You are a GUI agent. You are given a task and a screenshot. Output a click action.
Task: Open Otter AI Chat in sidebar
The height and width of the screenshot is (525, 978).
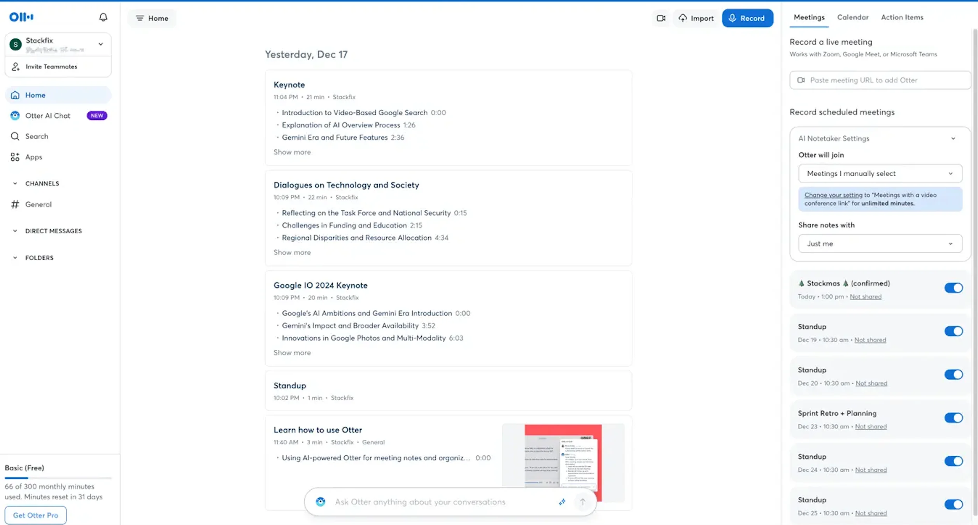58,115
